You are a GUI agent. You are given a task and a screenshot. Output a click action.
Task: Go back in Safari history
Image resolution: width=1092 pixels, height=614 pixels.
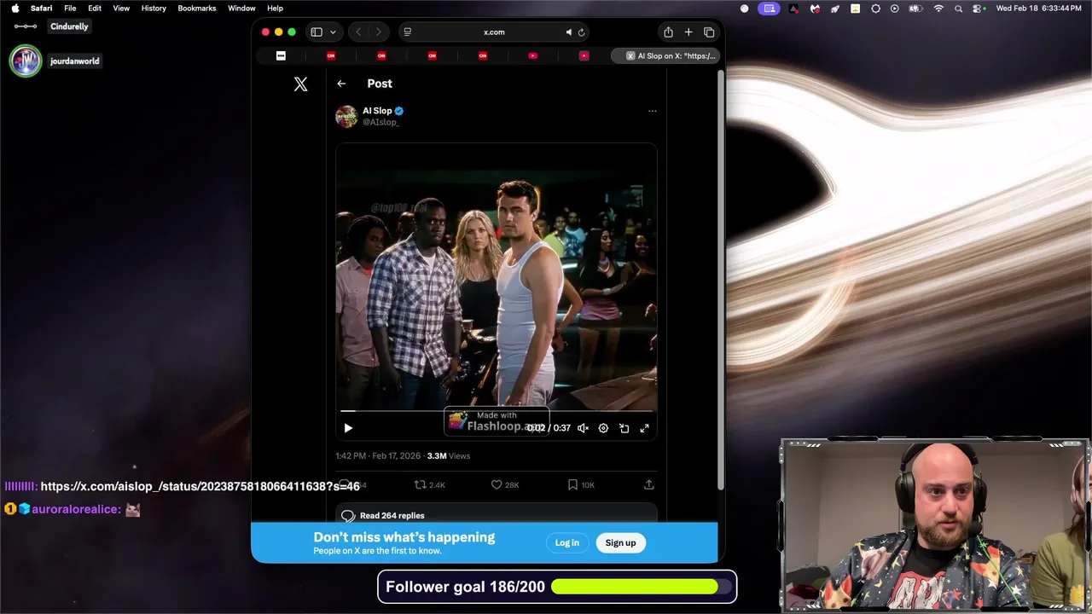358,32
